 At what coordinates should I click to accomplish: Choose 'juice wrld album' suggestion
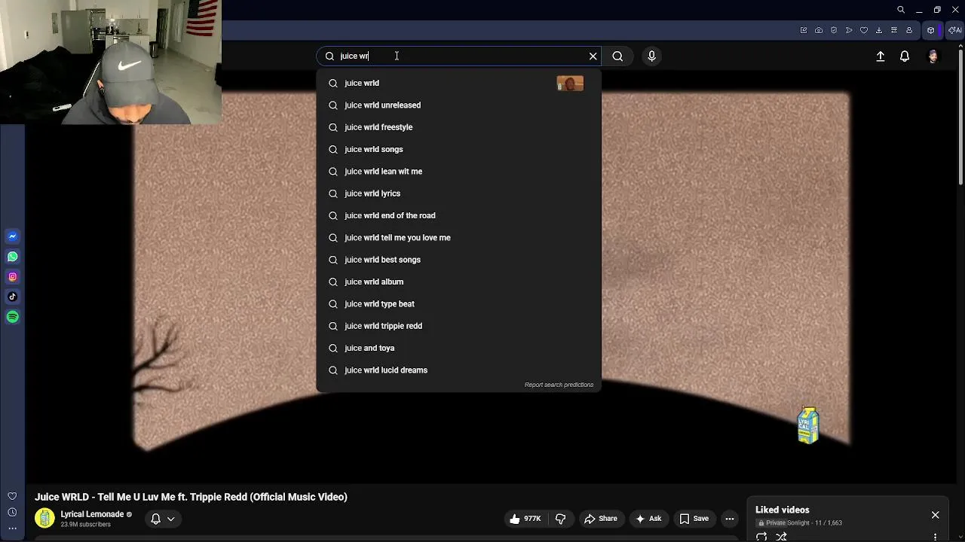pyautogui.click(x=458, y=282)
